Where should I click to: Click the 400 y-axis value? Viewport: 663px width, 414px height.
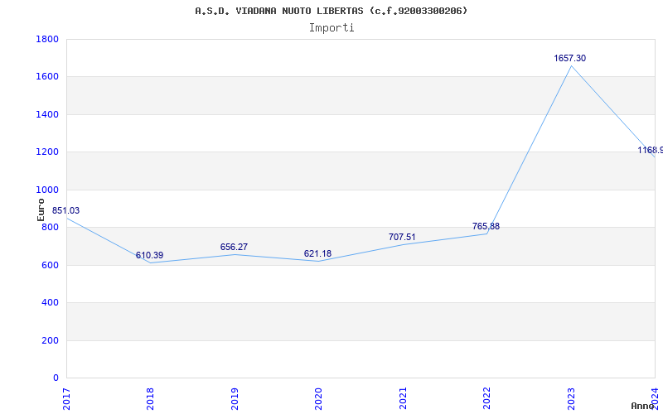[x=50, y=302]
